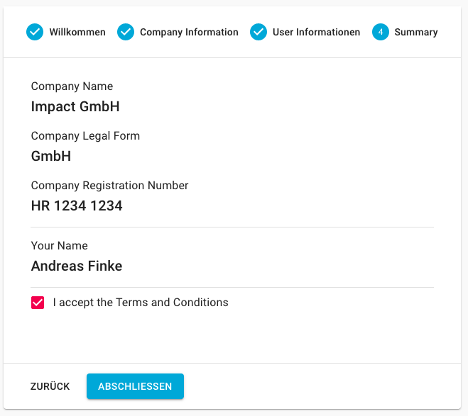
Task: Click the 'I accept the Terms and Conditions' text
Action: point(141,303)
